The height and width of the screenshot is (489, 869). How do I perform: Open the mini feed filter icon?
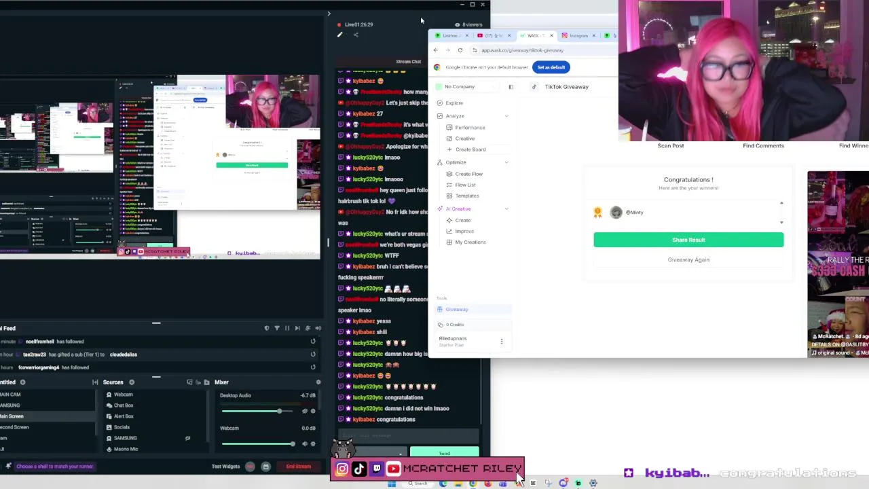276,328
